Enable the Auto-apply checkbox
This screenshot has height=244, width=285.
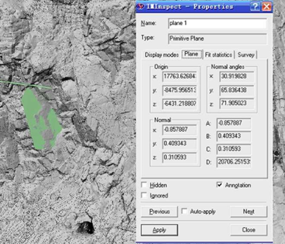[x=184, y=211]
